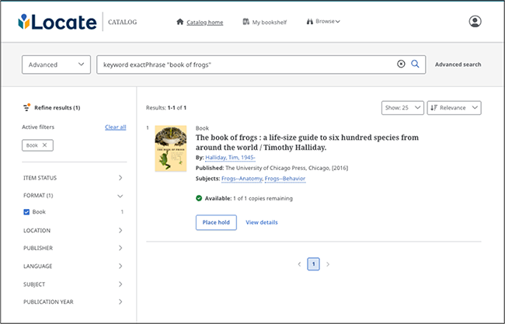The width and height of the screenshot is (505, 324).
Task: Click the Published University of Chicago Press text
Action: [272, 168]
